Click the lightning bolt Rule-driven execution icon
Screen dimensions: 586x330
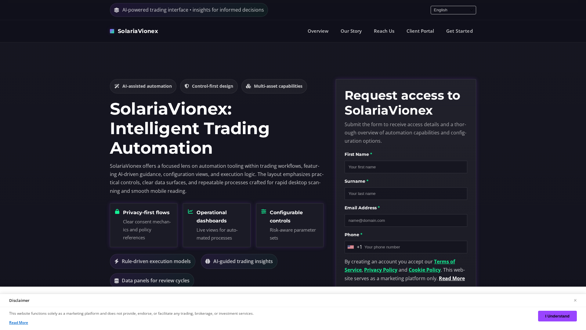pos(117,261)
